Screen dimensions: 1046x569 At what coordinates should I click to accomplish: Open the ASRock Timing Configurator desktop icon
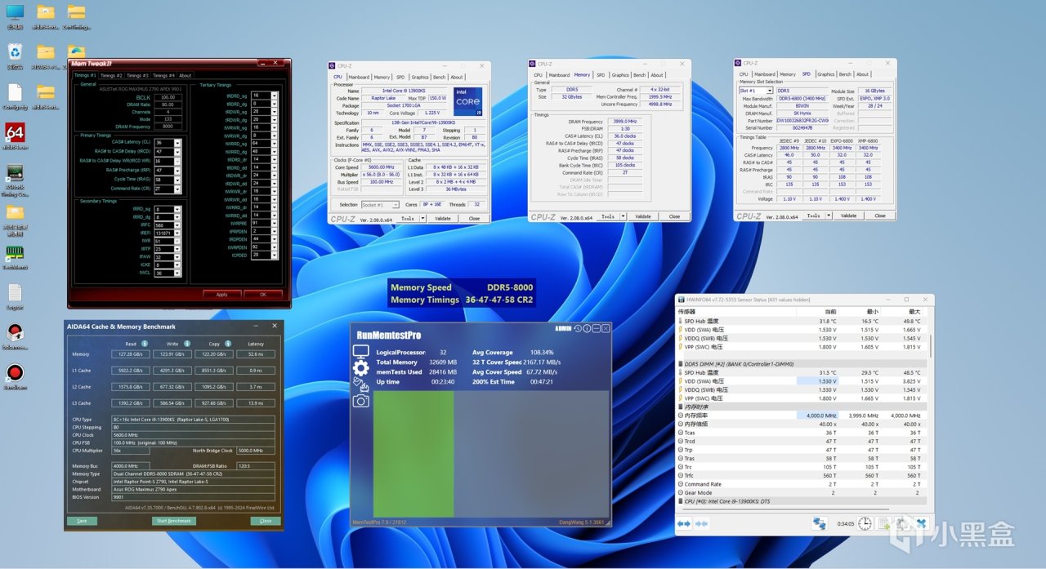pos(15,173)
